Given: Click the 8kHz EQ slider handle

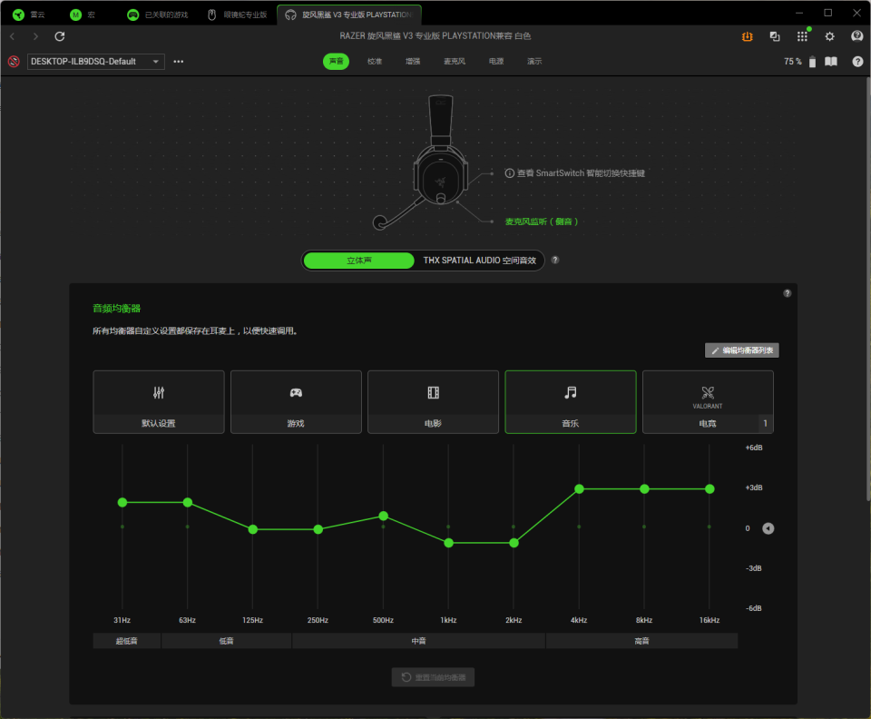Looking at the screenshot, I should point(644,489).
